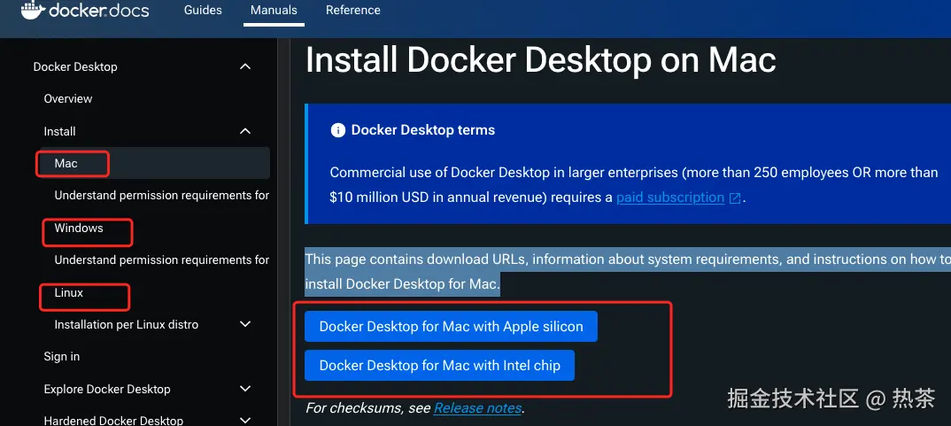Click the Explore Docker Desktop sidebar label

107,389
